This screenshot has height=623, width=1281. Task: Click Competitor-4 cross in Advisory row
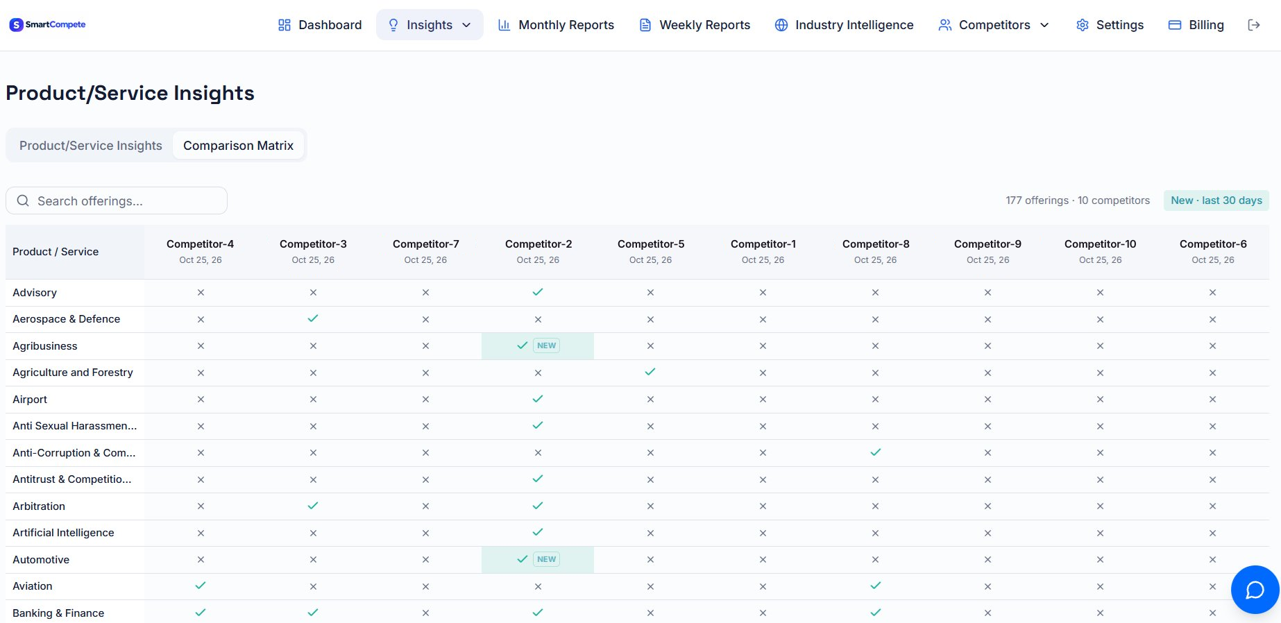click(201, 293)
